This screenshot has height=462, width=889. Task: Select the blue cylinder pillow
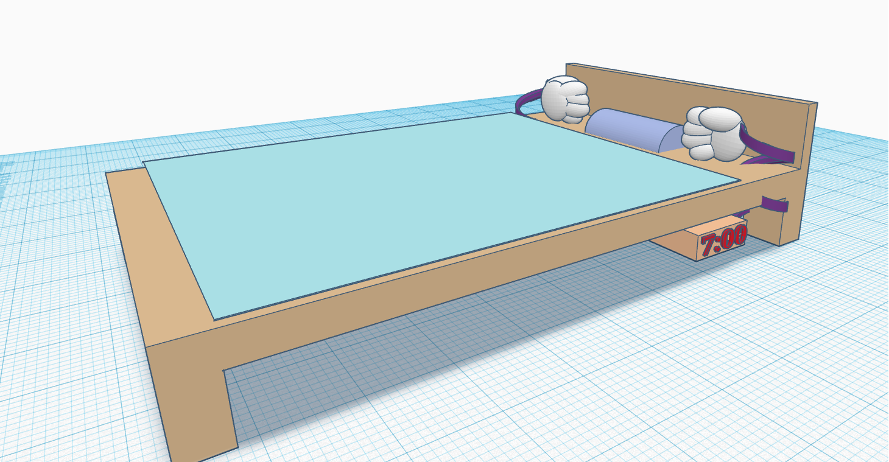click(633, 129)
